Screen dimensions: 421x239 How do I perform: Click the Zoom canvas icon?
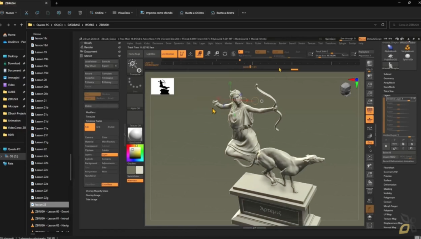pos(370,85)
